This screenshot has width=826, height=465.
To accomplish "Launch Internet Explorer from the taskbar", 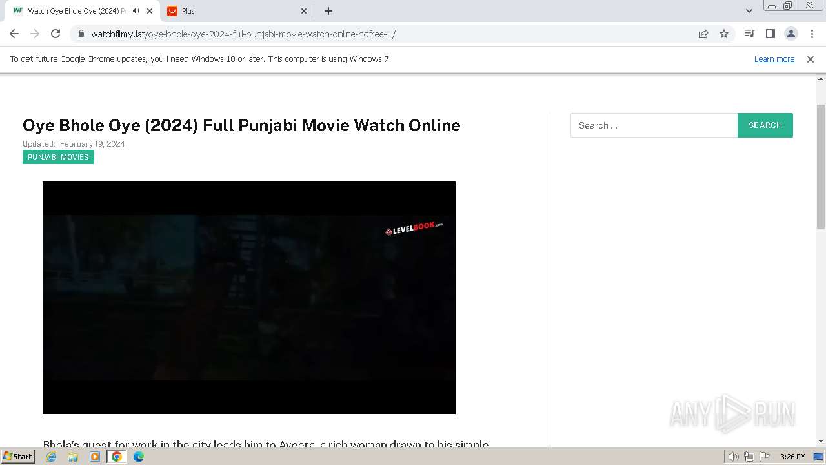I will coord(52,457).
